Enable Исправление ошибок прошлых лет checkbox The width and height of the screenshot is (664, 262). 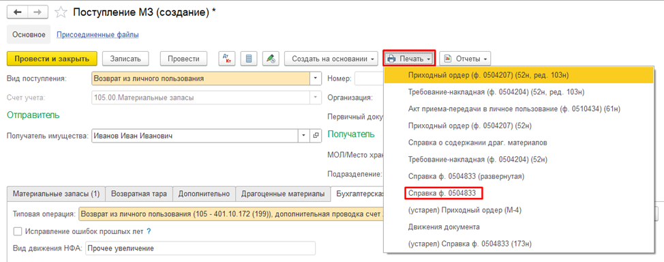[17, 231]
